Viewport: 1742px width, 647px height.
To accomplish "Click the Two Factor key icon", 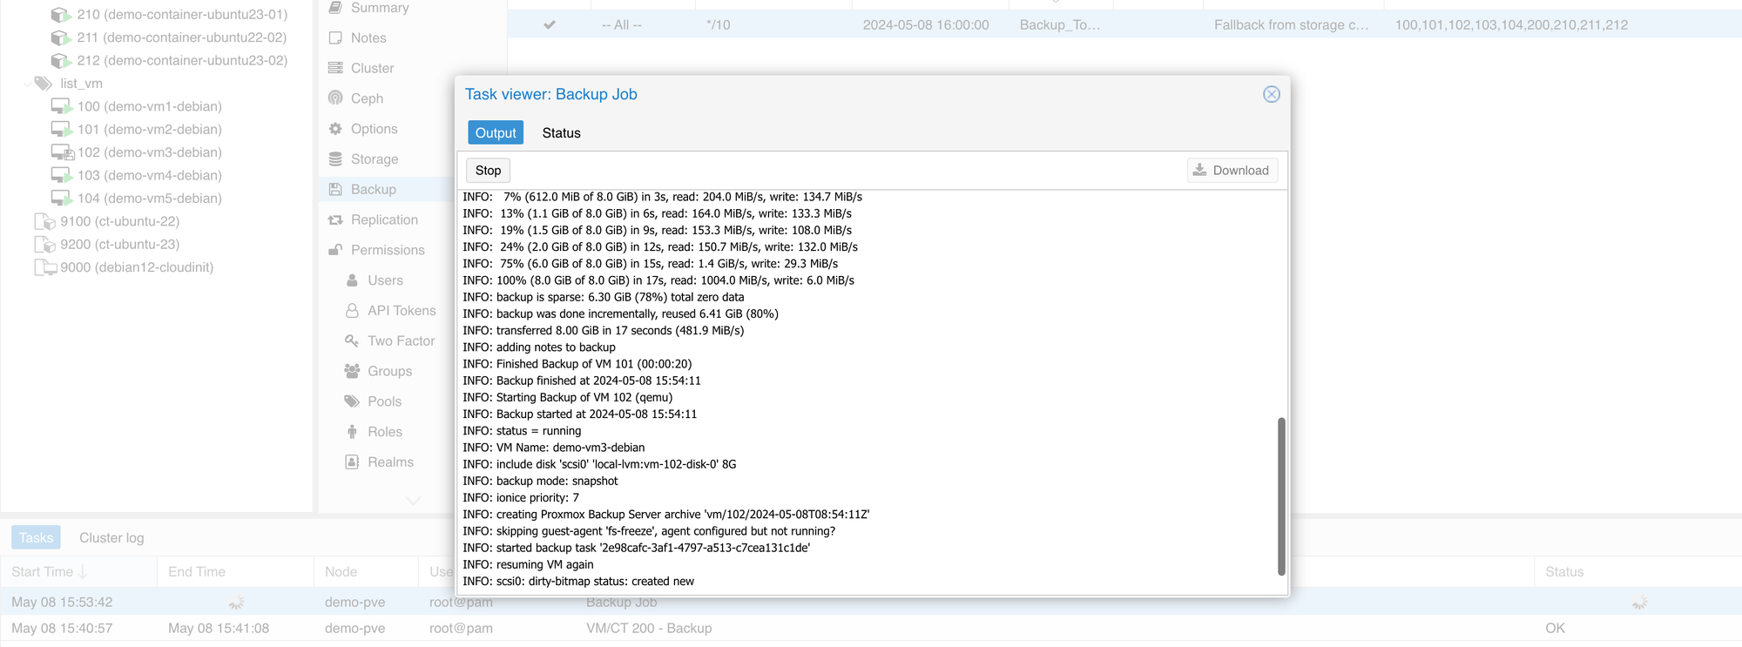I will point(352,341).
